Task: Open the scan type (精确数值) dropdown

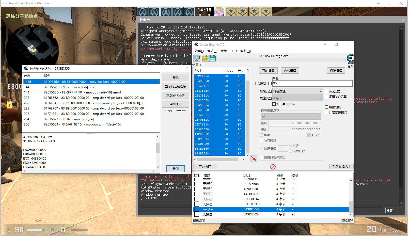Action: point(298,91)
